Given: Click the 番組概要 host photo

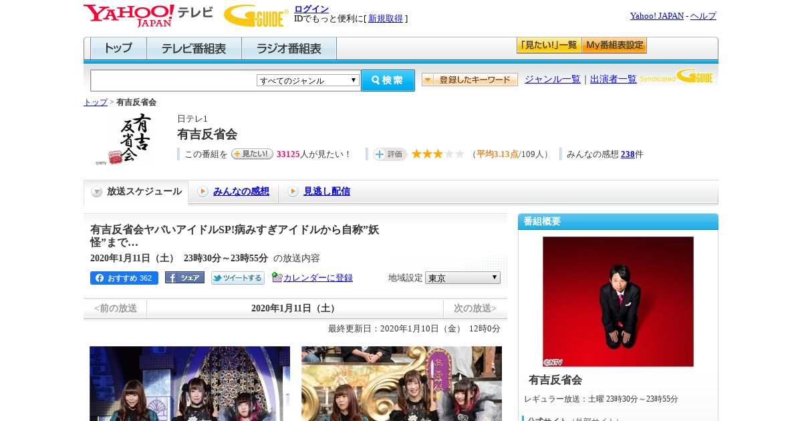Looking at the screenshot, I should pos(618,301).
